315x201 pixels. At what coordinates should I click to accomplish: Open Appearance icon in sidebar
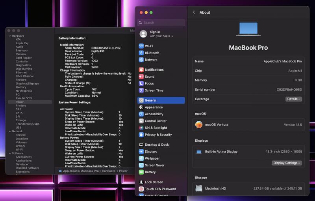point(141,107)
